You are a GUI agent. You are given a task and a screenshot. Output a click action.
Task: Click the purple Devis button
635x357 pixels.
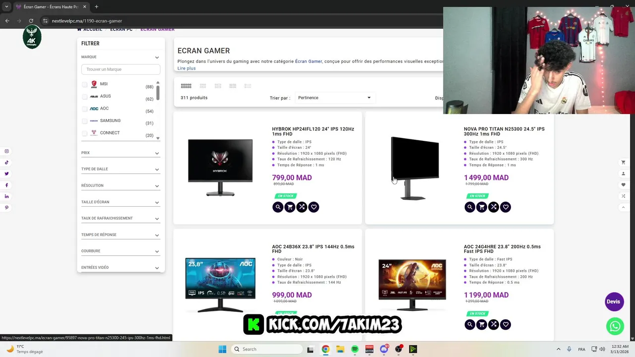tap(614, 301)
